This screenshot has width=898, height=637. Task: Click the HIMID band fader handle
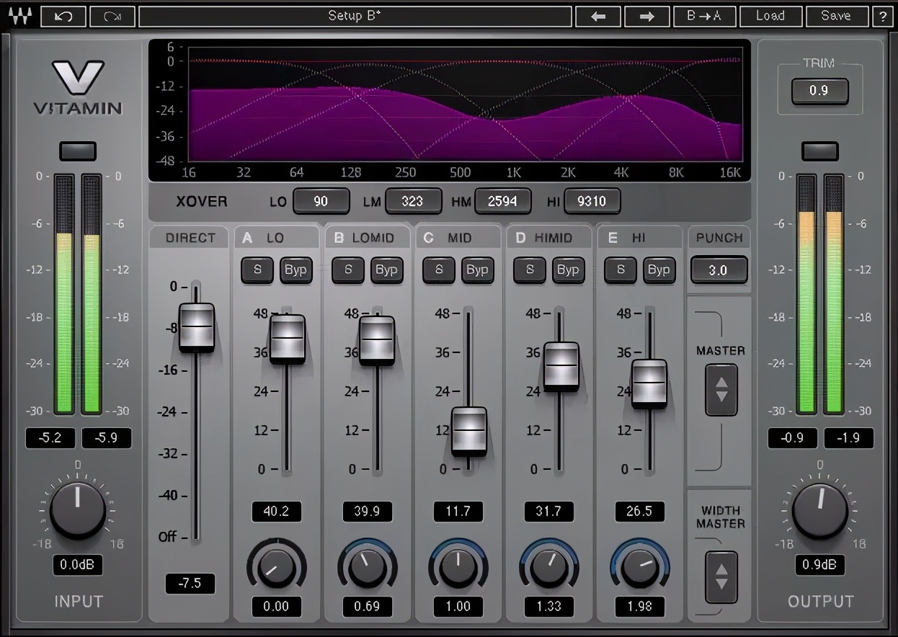[x=561, y=366]
